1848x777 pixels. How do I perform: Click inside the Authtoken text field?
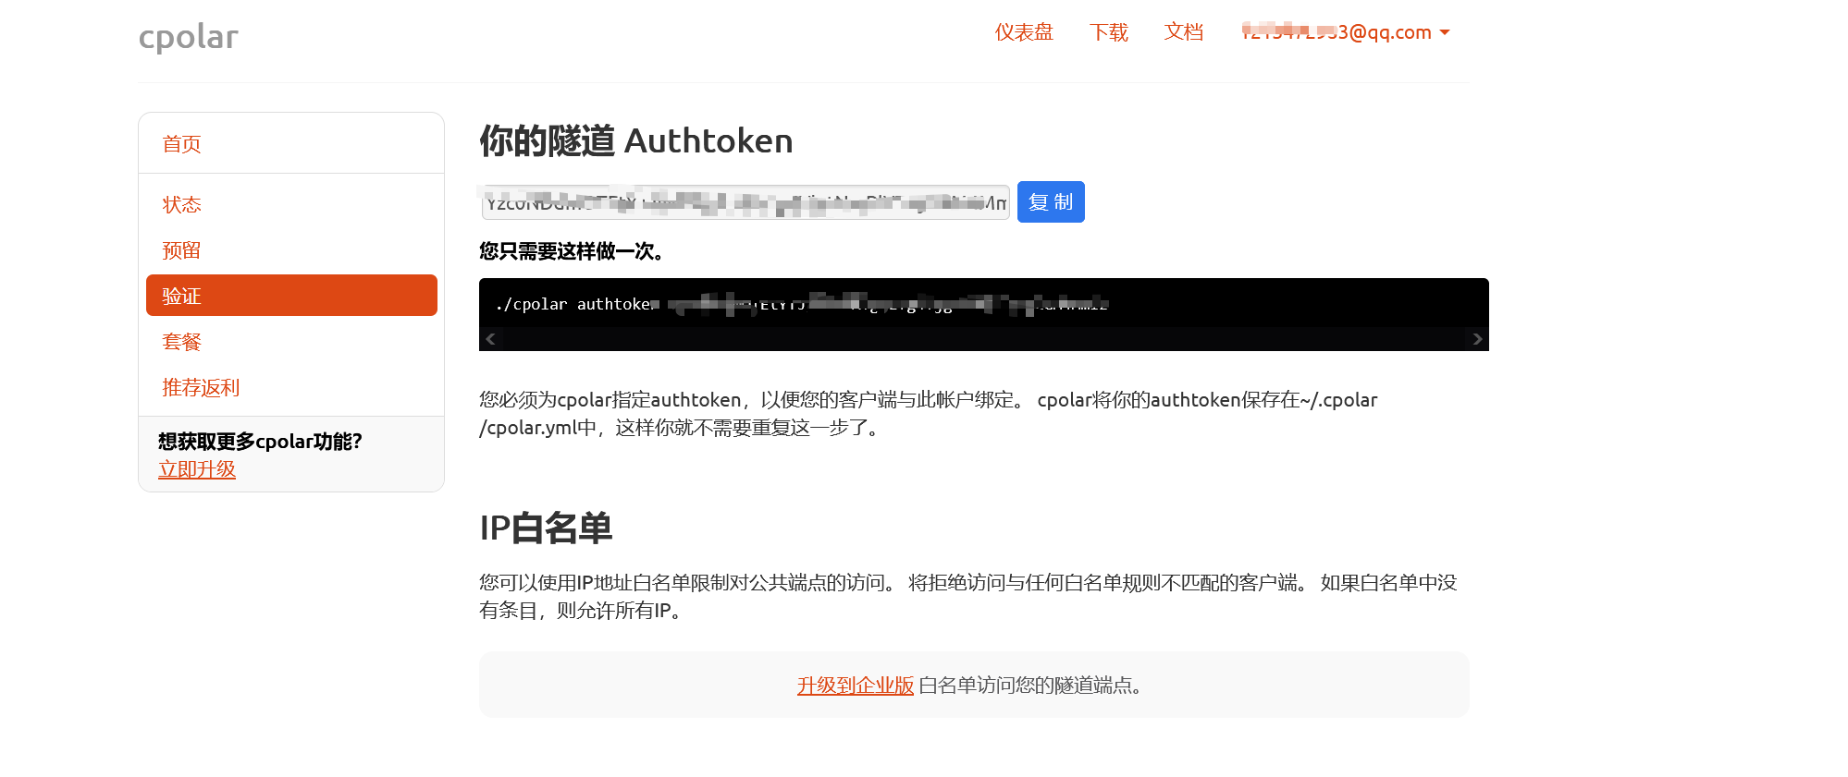tap(745, 202)
